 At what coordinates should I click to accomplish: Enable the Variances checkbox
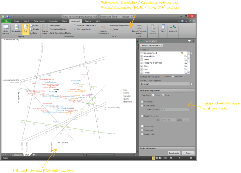(142, 102)
